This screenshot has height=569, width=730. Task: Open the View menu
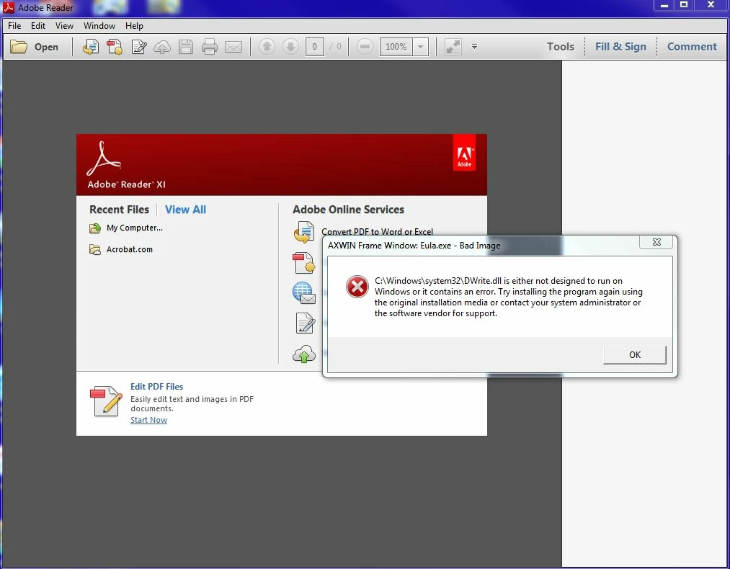point(64,26)
